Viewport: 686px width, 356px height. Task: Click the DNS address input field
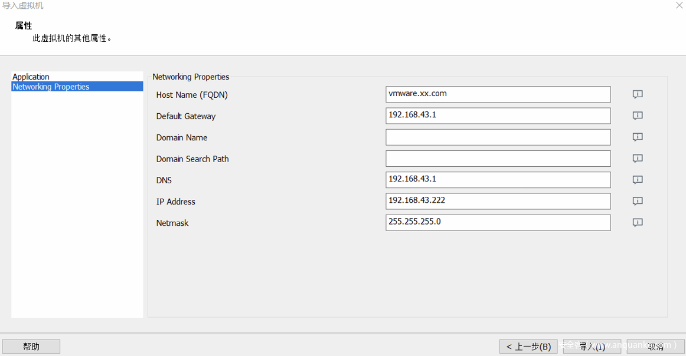(498, 180)
